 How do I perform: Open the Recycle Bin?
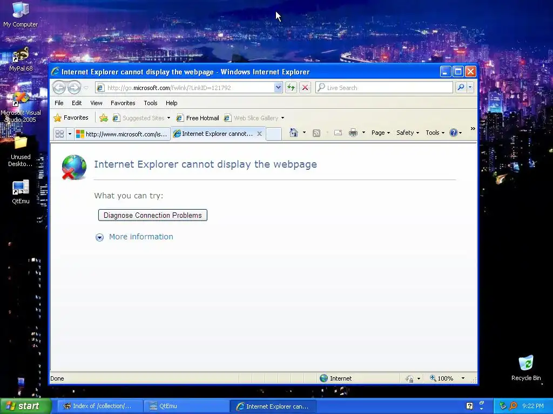point(526,368)
